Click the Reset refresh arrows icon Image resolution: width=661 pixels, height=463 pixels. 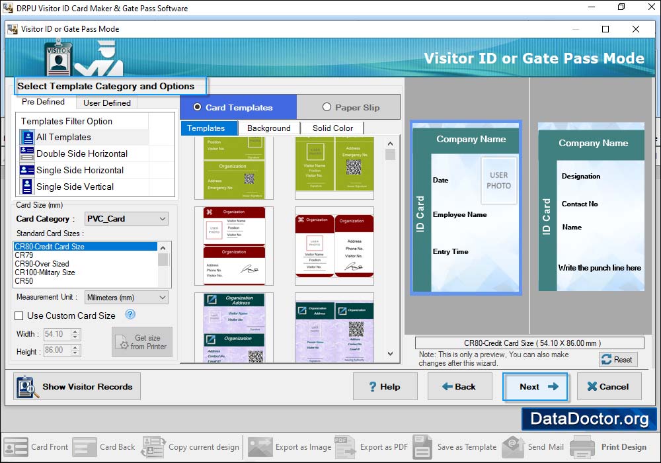click(607, 359)
